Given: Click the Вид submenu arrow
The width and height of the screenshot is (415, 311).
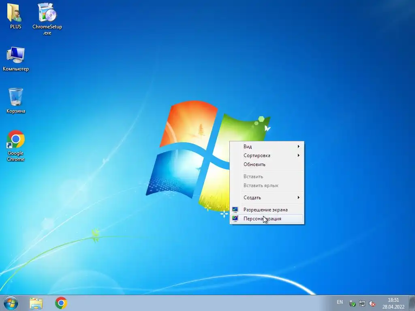Looking at the screenshot, I should [x=299, y=147].
